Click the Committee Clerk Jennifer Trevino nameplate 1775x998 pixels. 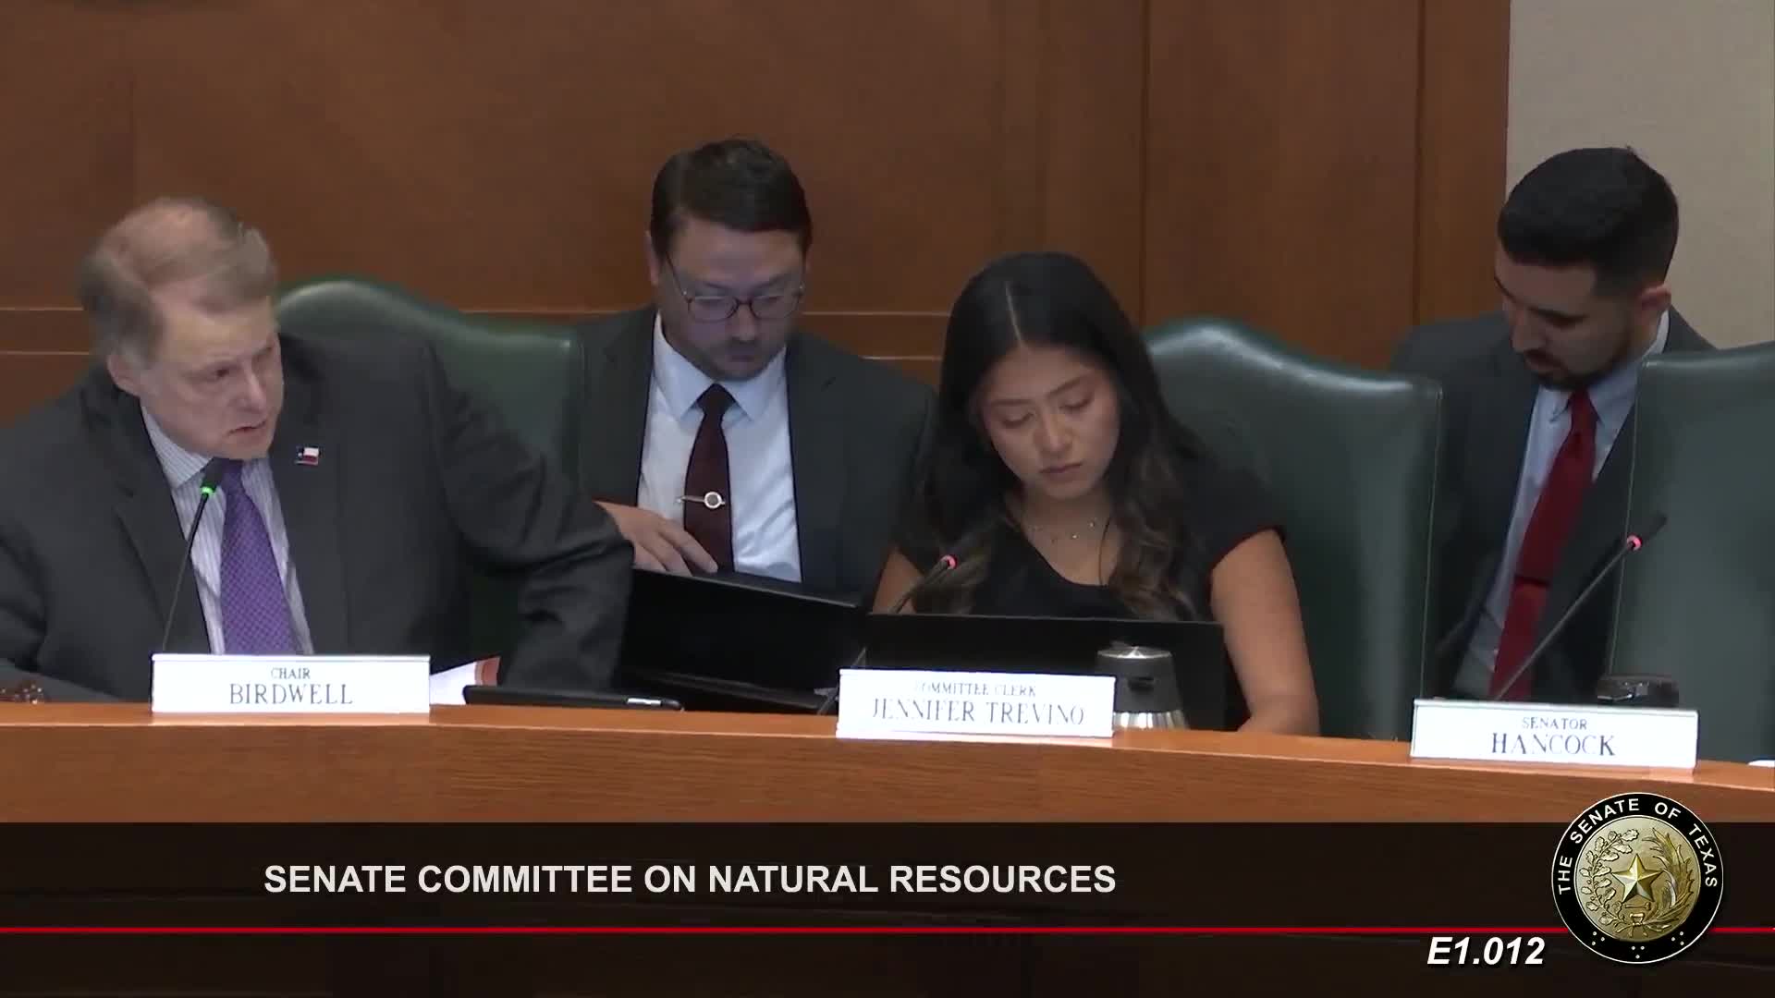(x=975, y=704)
